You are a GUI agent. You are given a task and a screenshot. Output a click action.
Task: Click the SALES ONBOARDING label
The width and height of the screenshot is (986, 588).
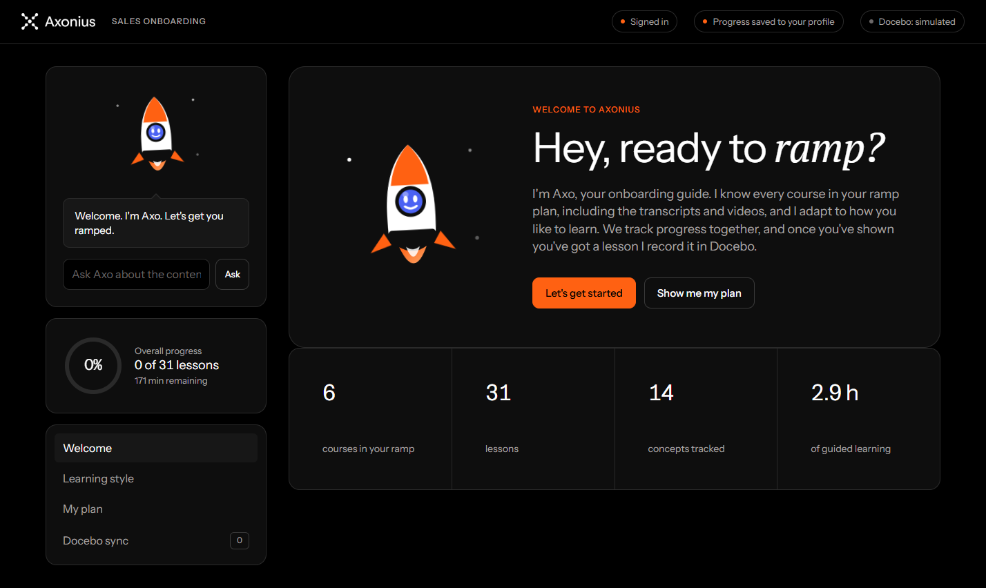tap(159, 21)
